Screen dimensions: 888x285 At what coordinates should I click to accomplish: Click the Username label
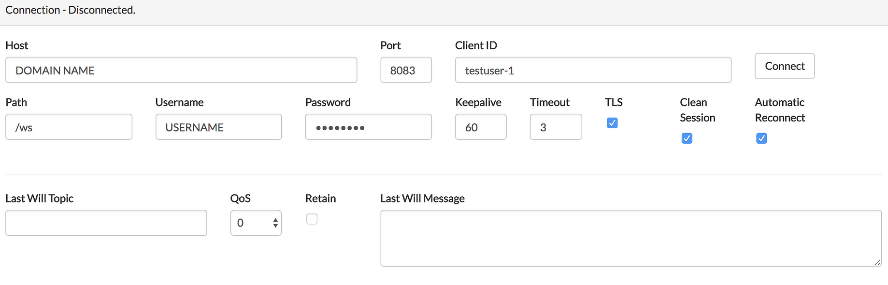pos(180,102)
